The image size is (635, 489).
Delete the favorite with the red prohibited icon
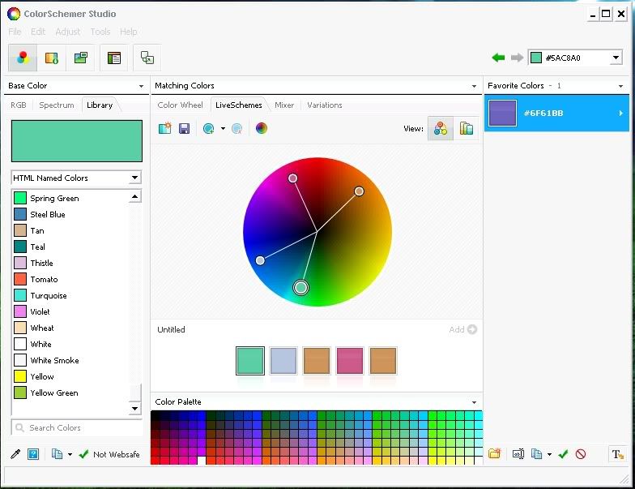point(580,454)
